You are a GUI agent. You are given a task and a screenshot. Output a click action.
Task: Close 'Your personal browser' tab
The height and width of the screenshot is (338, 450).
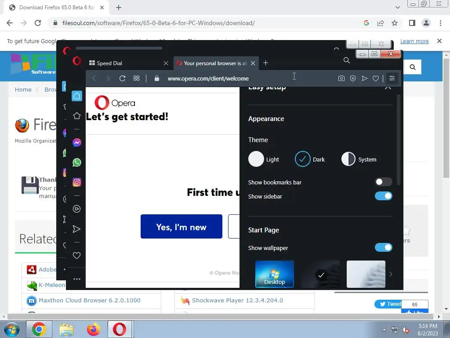253,63
